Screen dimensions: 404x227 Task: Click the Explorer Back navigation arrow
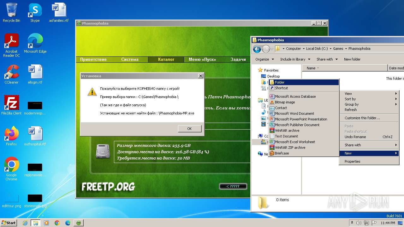(x=257, y=49)
